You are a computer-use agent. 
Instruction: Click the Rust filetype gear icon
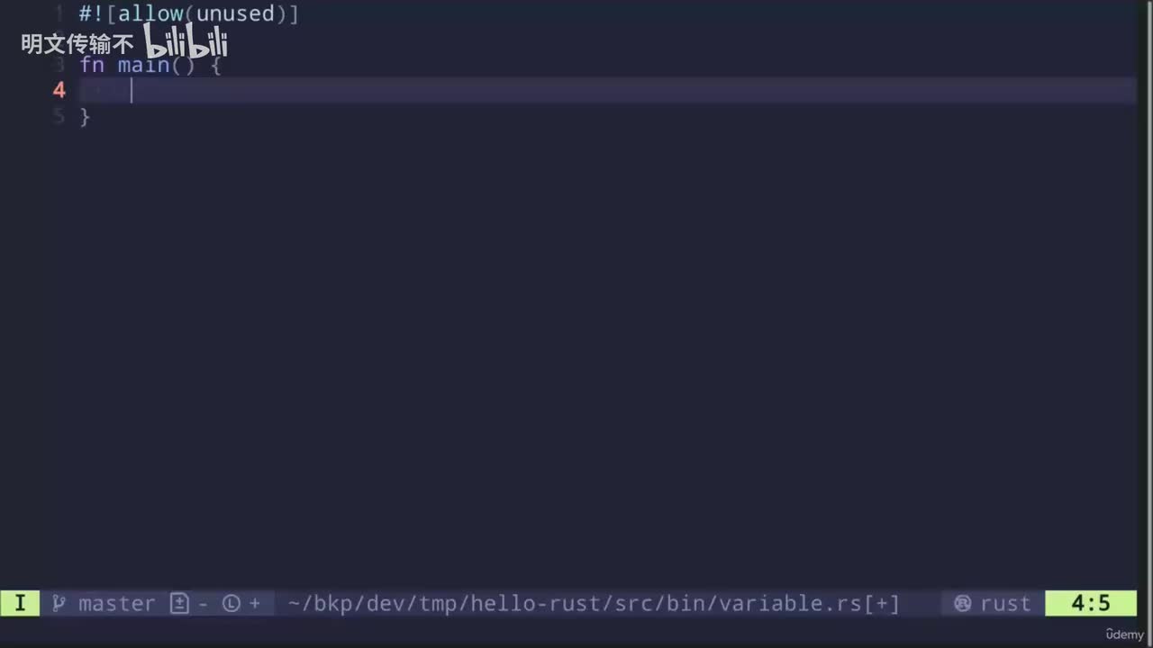[963, 603]
